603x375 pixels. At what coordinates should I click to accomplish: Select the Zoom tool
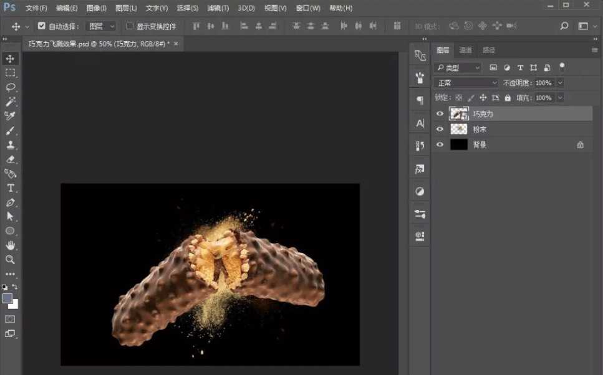(11, 260)
